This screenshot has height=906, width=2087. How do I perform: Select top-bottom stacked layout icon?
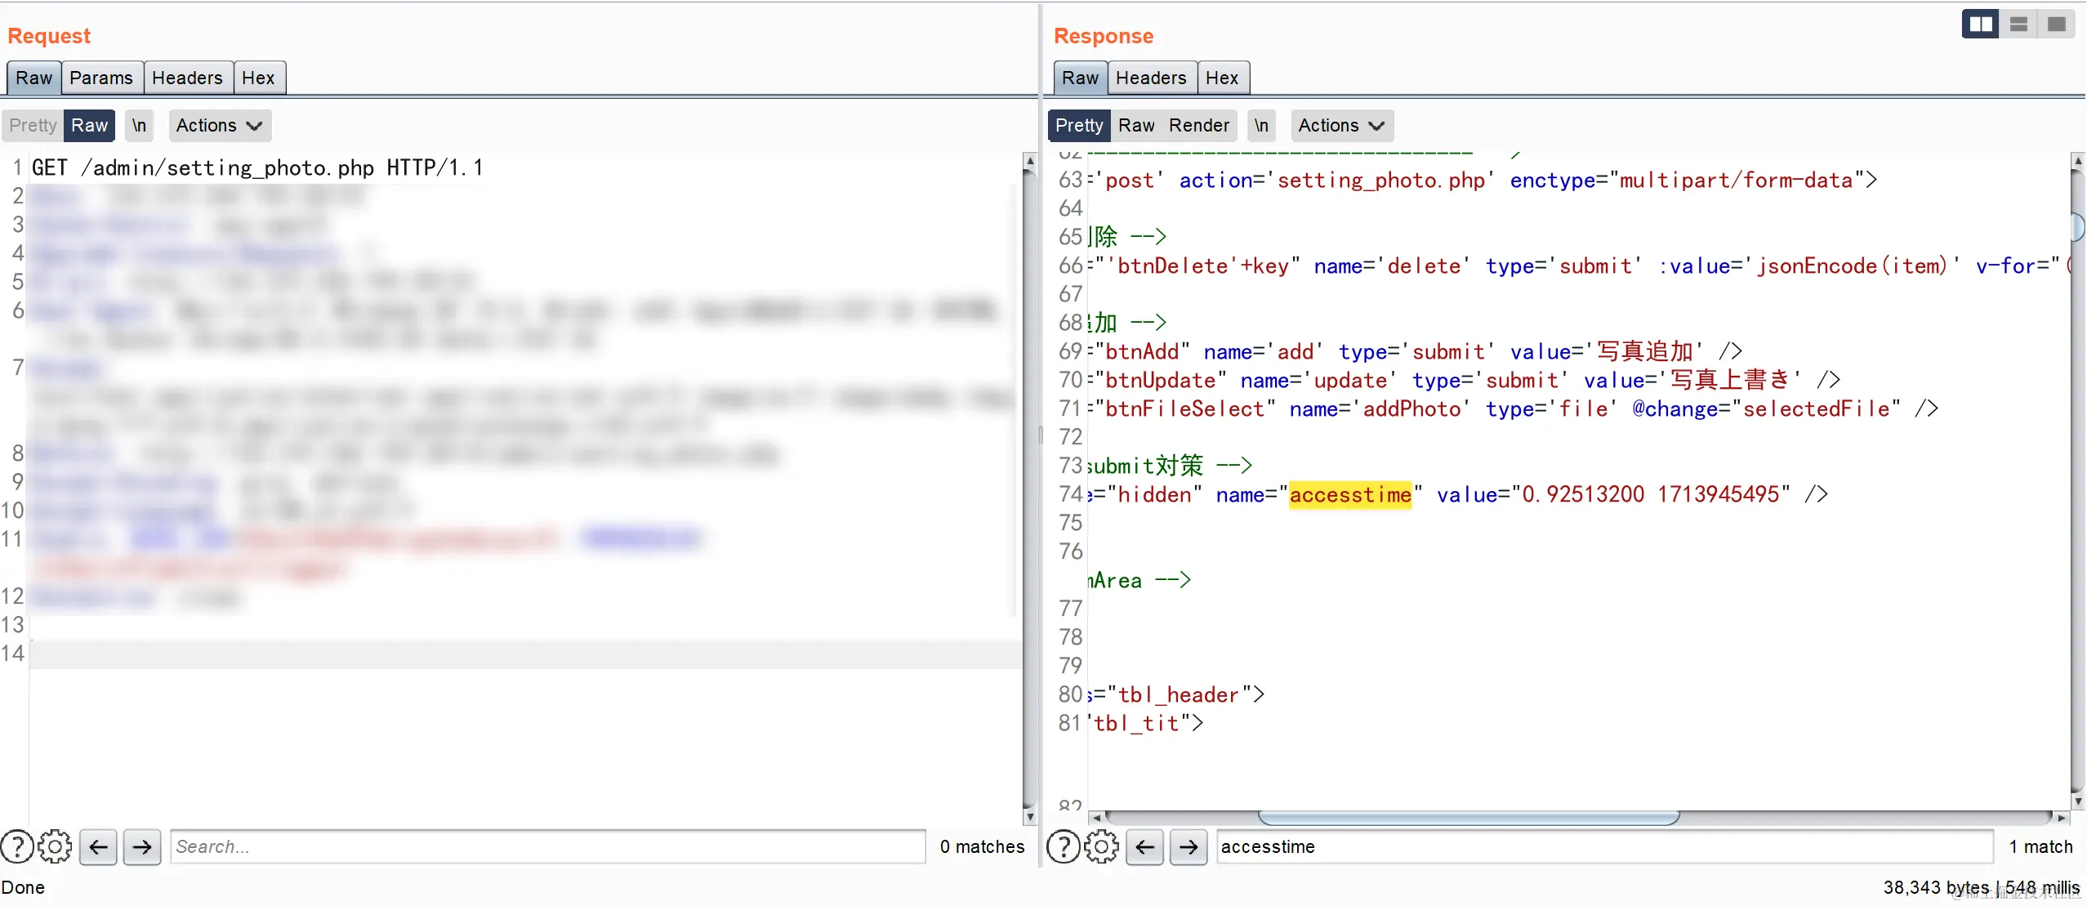point(2018,25)
